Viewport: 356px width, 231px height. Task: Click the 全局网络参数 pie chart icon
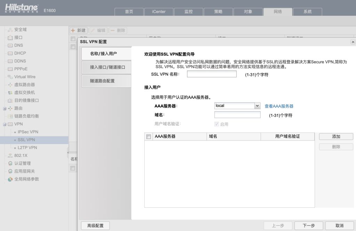pyautogui.click(x=10, y=179)
